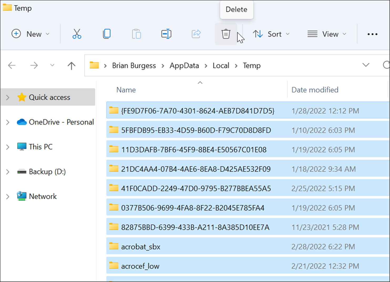
Task: Navigate up to the Local folder
Action: 71,66
